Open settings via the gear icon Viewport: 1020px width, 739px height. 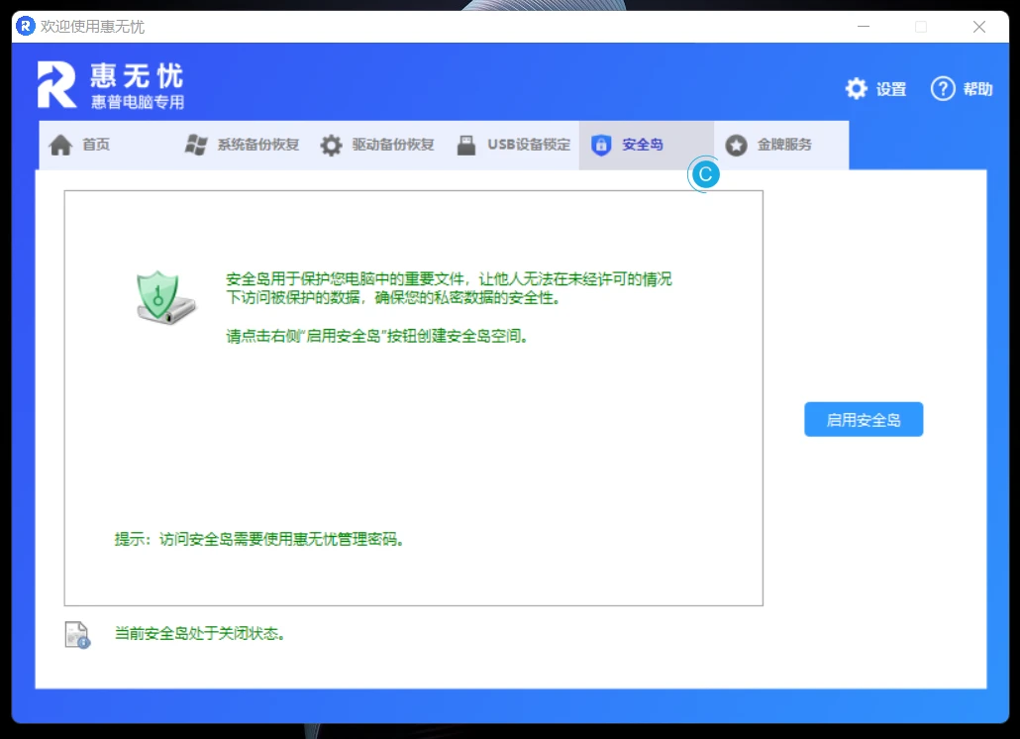(856, 88)
